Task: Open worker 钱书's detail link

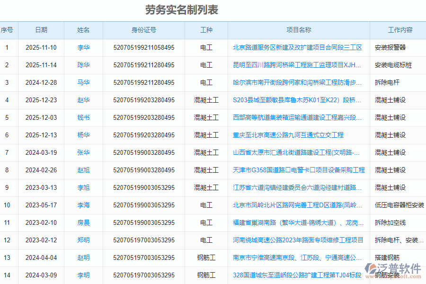Action: (x=83, y=117)
